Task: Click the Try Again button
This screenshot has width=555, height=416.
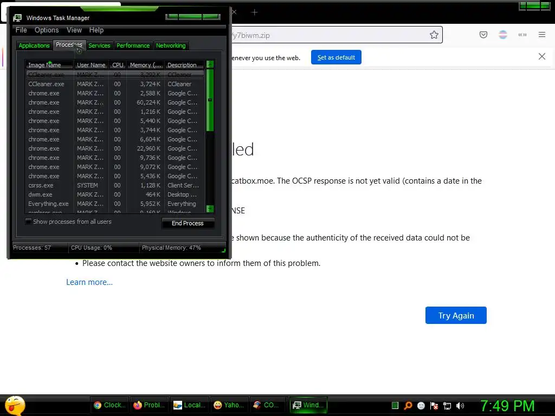Action: click(456, 315)
